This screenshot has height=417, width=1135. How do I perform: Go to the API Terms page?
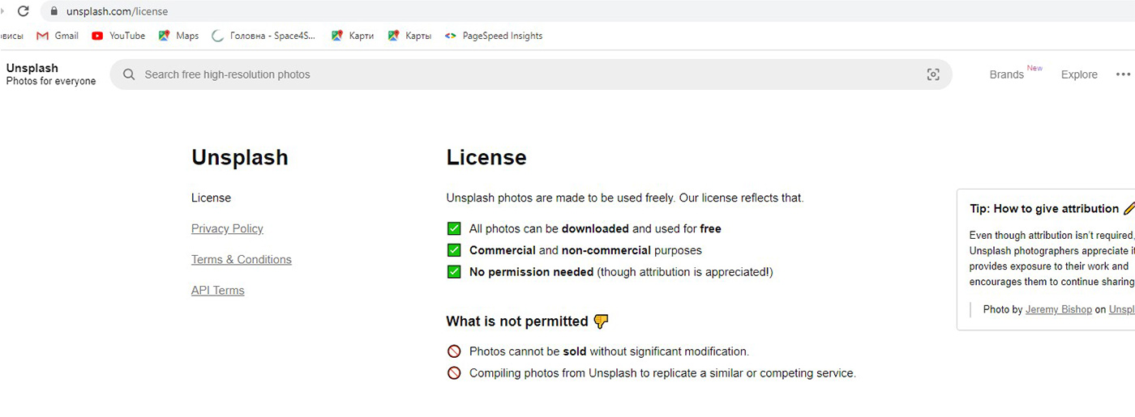tap(217, 291)
